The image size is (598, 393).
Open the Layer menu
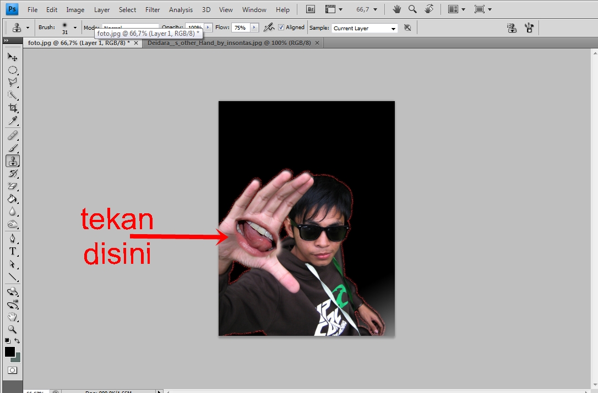(102, 9)
